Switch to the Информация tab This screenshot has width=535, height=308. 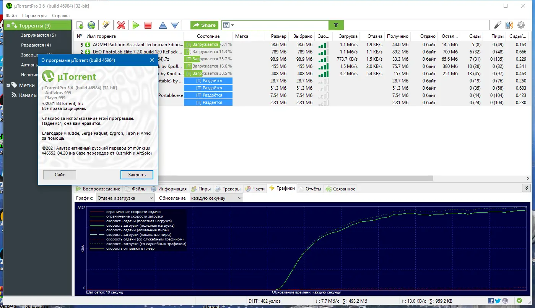[x=169, y=189]
